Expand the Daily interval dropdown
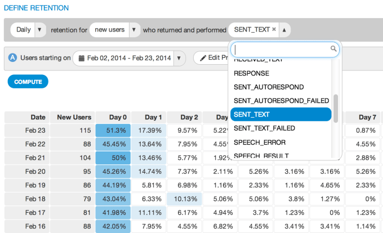Viewport: 383px width, 233px height. 39,29
